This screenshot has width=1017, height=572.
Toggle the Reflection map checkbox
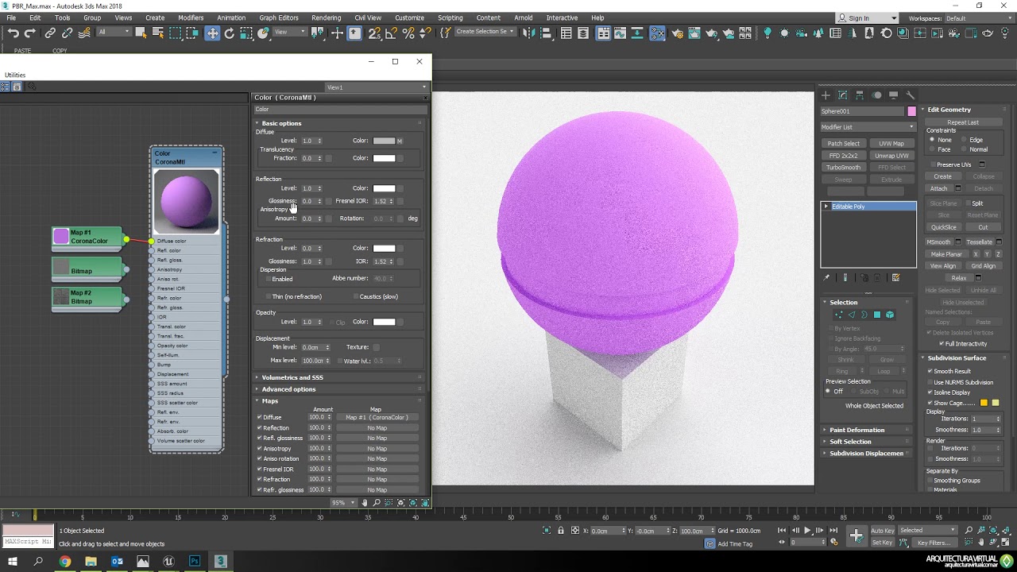pyautogui.click(x=260, y=427)
